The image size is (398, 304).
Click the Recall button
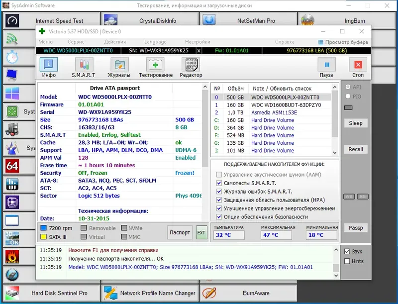tap(356, 149)
